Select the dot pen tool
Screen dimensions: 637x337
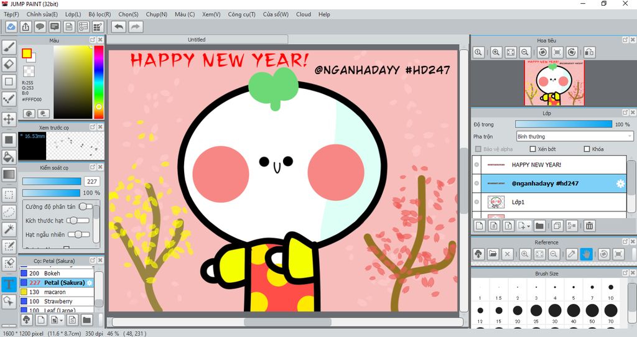pyautogui.click(x=9, y=99)
